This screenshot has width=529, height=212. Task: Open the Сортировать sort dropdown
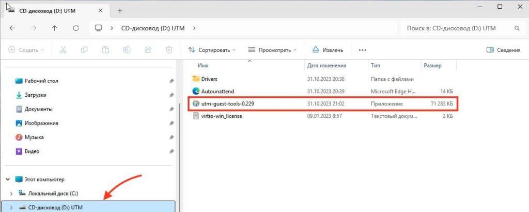[x=212, y=50]
